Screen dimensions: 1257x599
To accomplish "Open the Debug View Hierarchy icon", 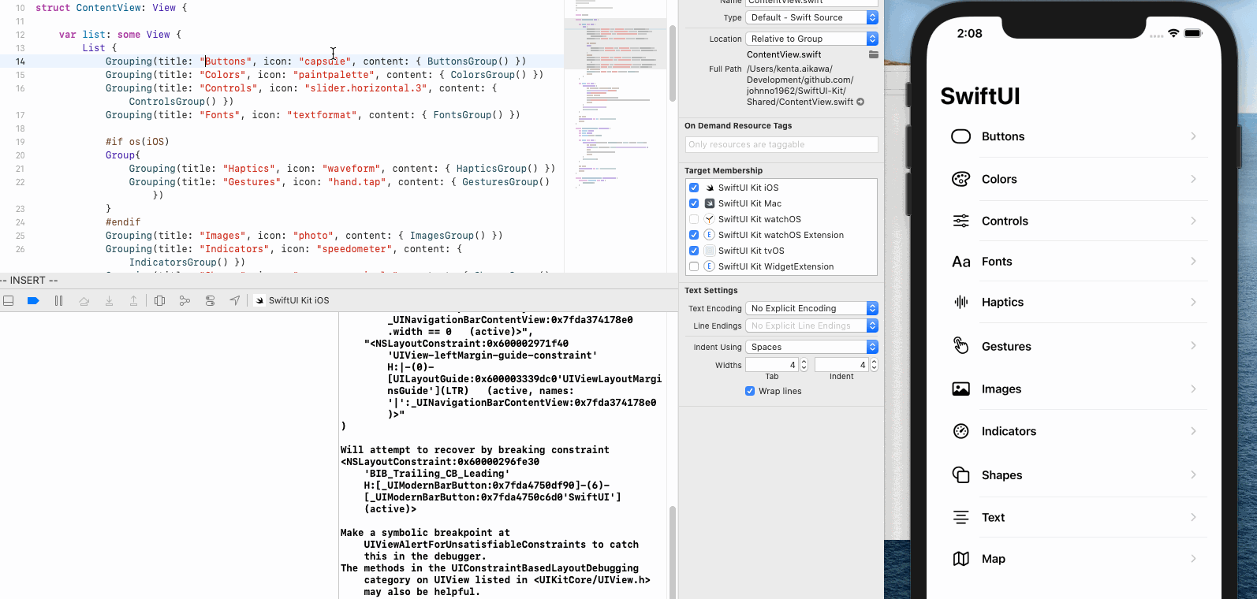I will (159, 300).
